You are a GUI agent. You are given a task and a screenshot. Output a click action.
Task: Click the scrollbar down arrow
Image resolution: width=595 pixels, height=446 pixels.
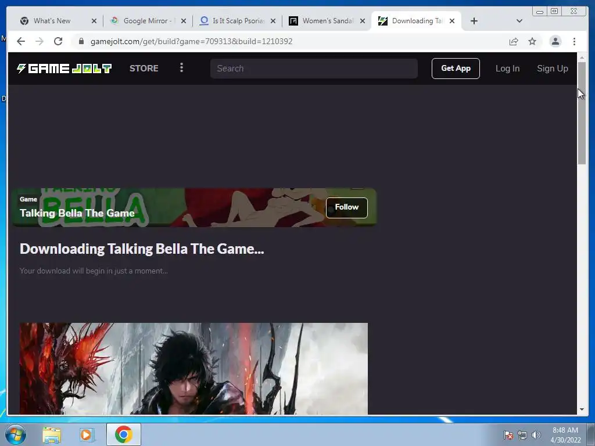[x=582, y=409]
